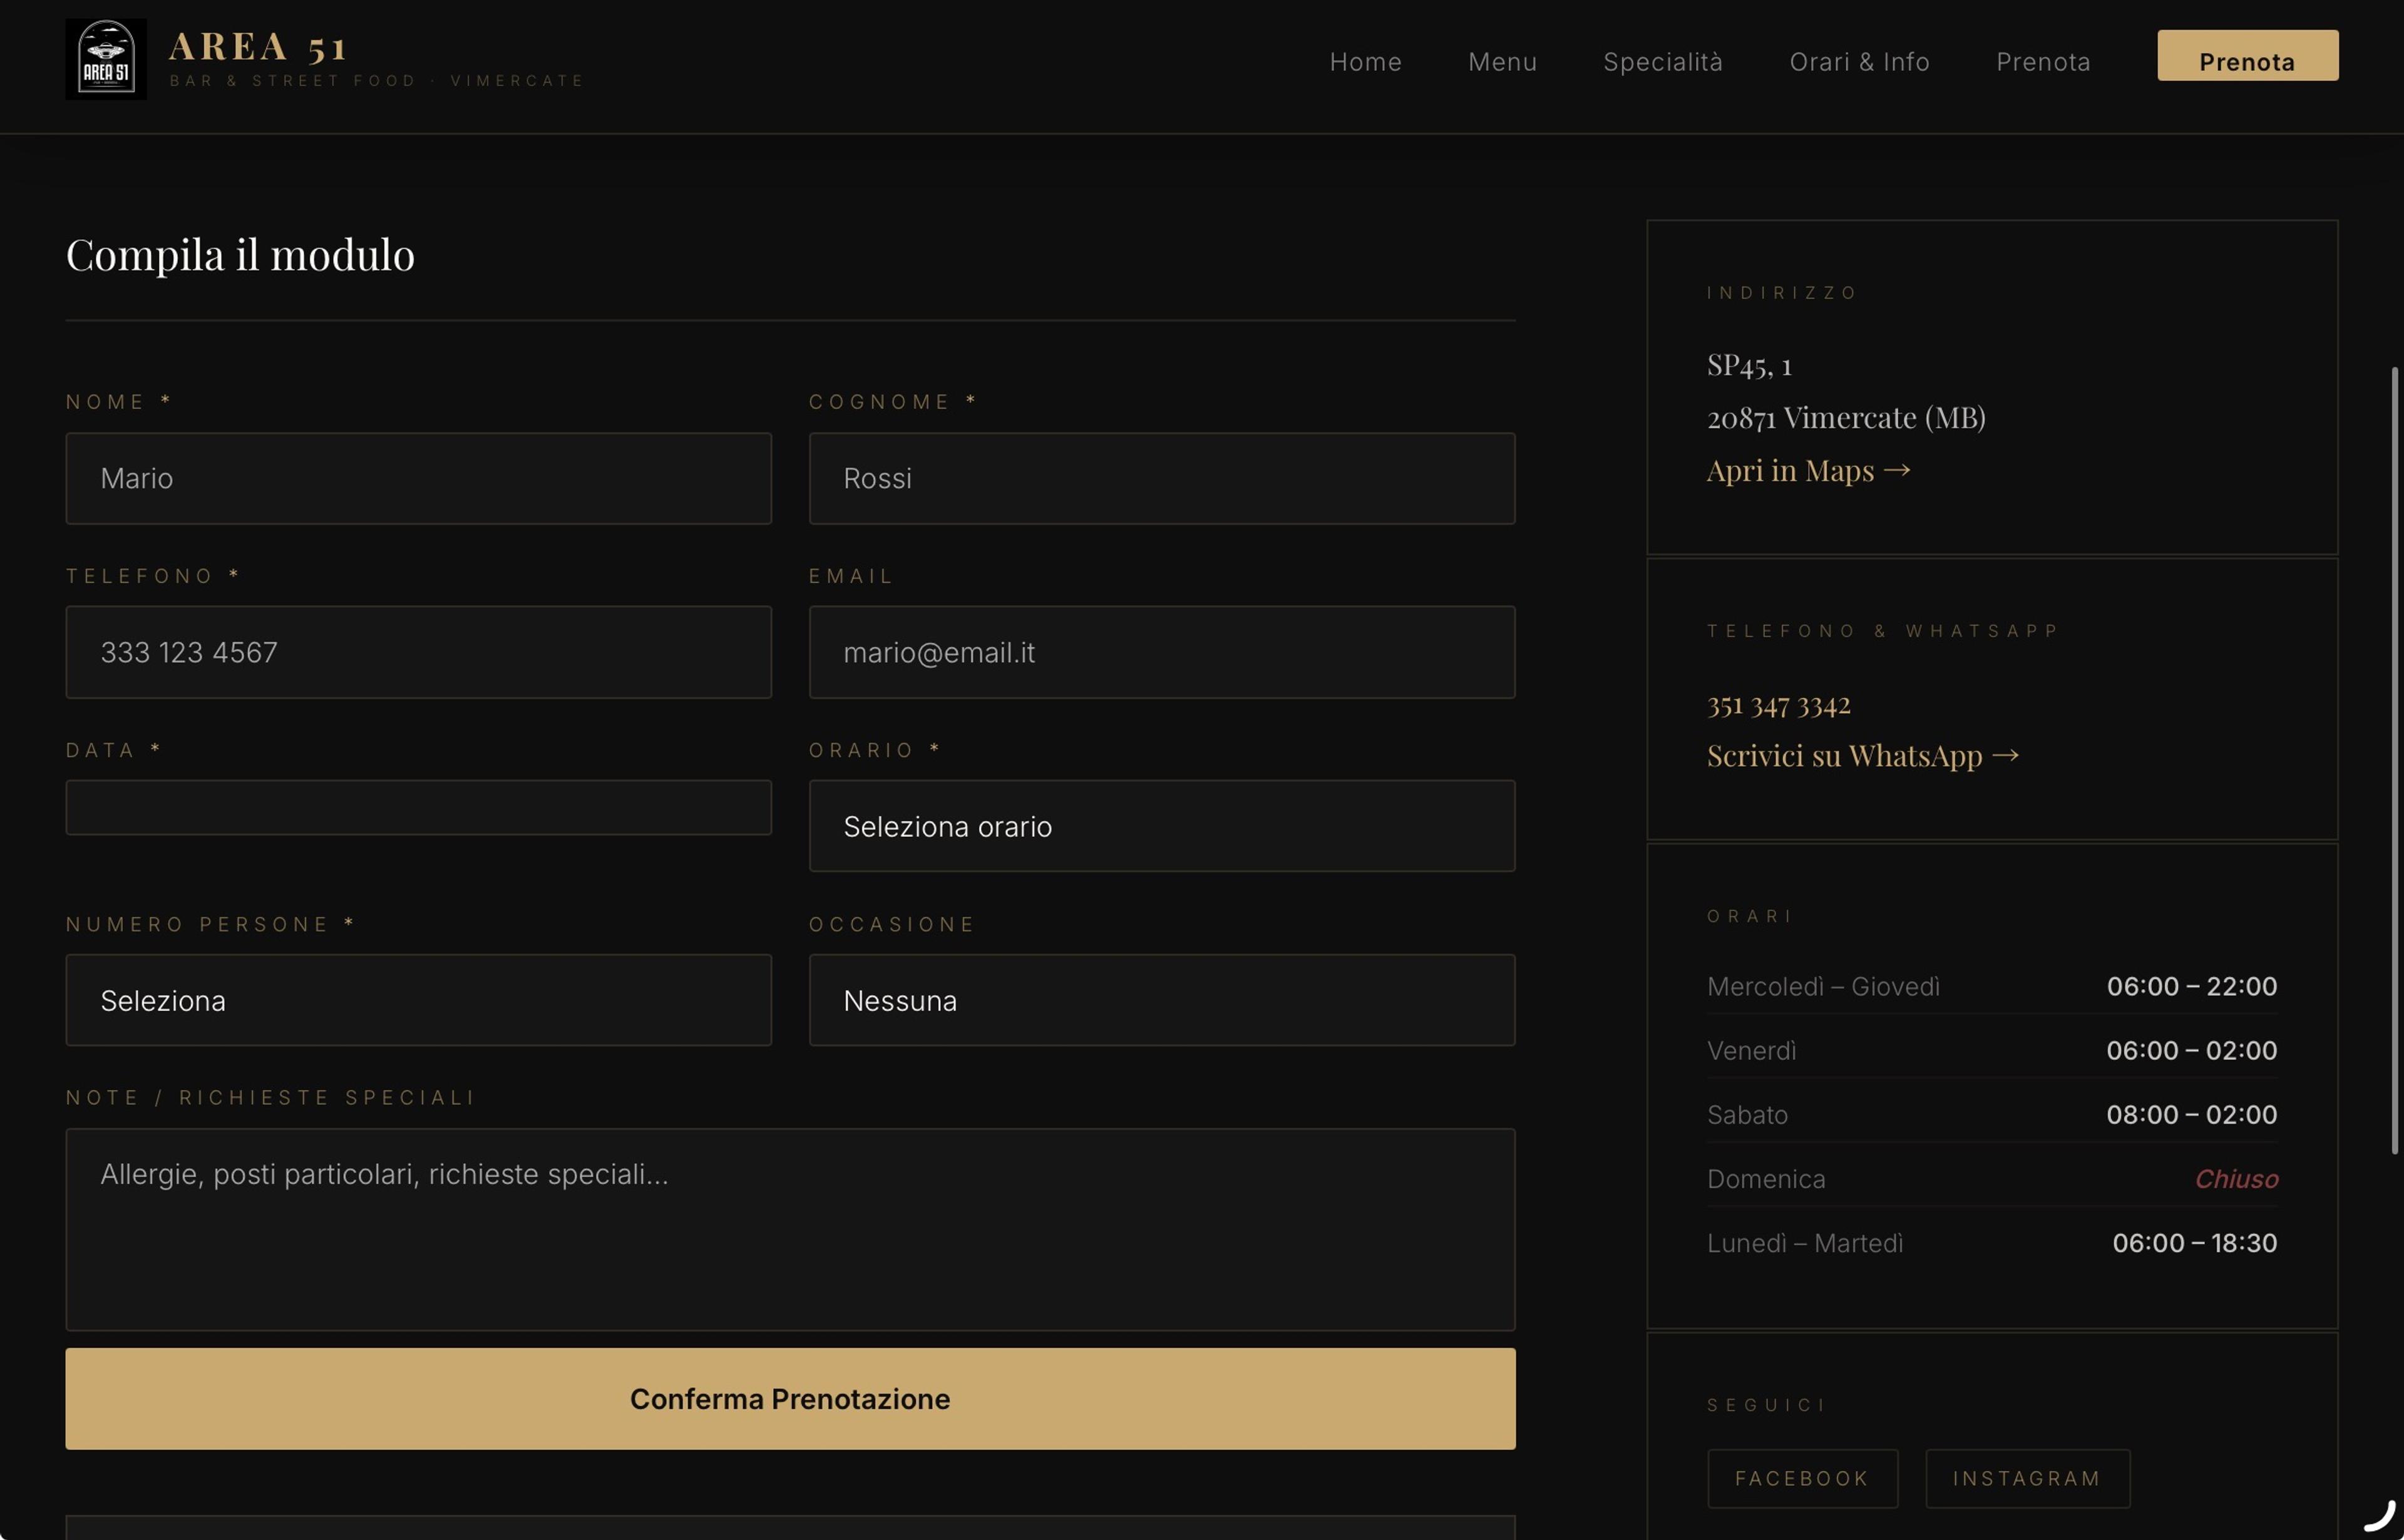Open the Numero Persone dropdown
Screen dimensions: 2404x1540
click(x=418, y=1000)
